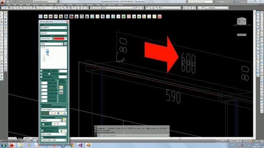Click the green hexagon icon in plugin toolbar

[124, 16]
